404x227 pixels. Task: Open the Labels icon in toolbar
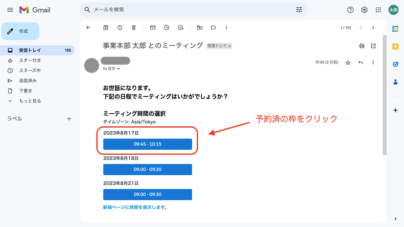pos(213,27)
